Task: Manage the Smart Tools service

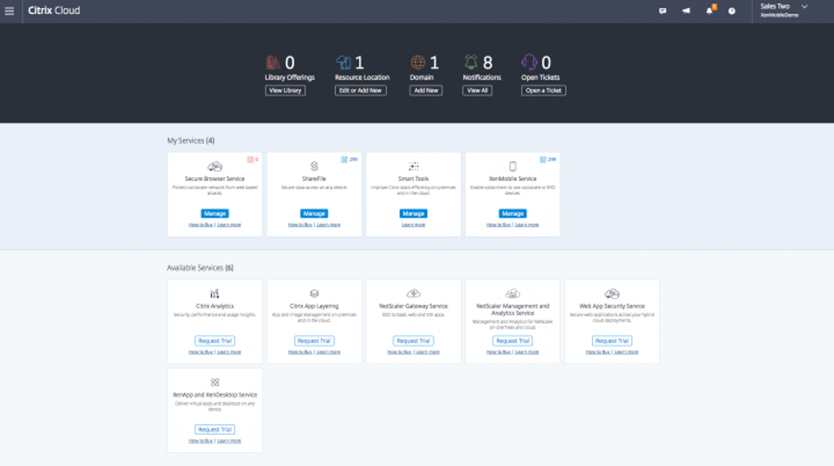Action: point(413,213)
